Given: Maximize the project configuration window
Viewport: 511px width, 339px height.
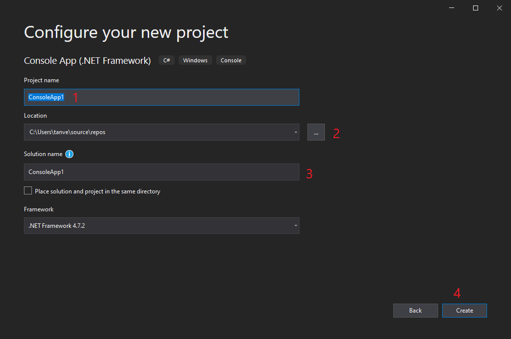Looking at the screenshot, I should tap(476, 7).
